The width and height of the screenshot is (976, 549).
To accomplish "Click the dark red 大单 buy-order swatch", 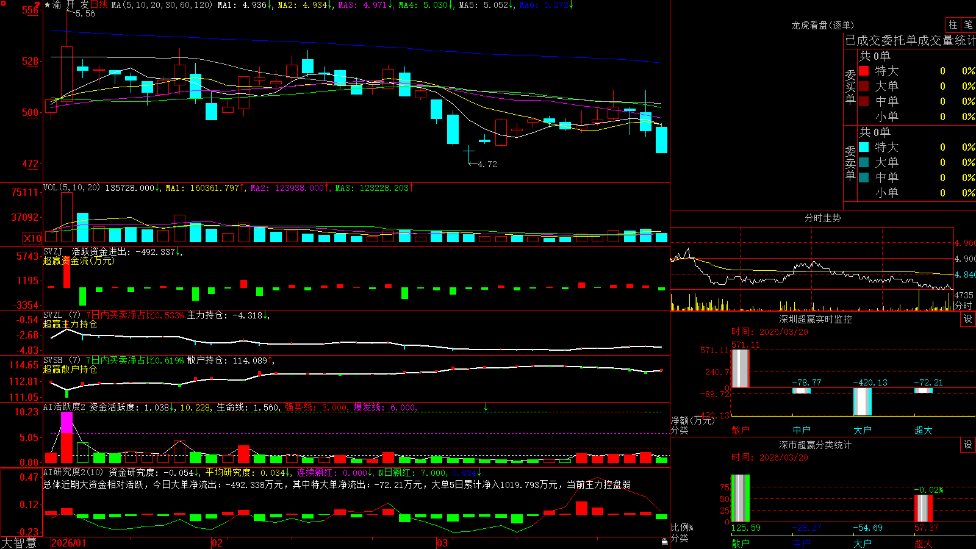I will pyautogui.click(x=864, y=86).
